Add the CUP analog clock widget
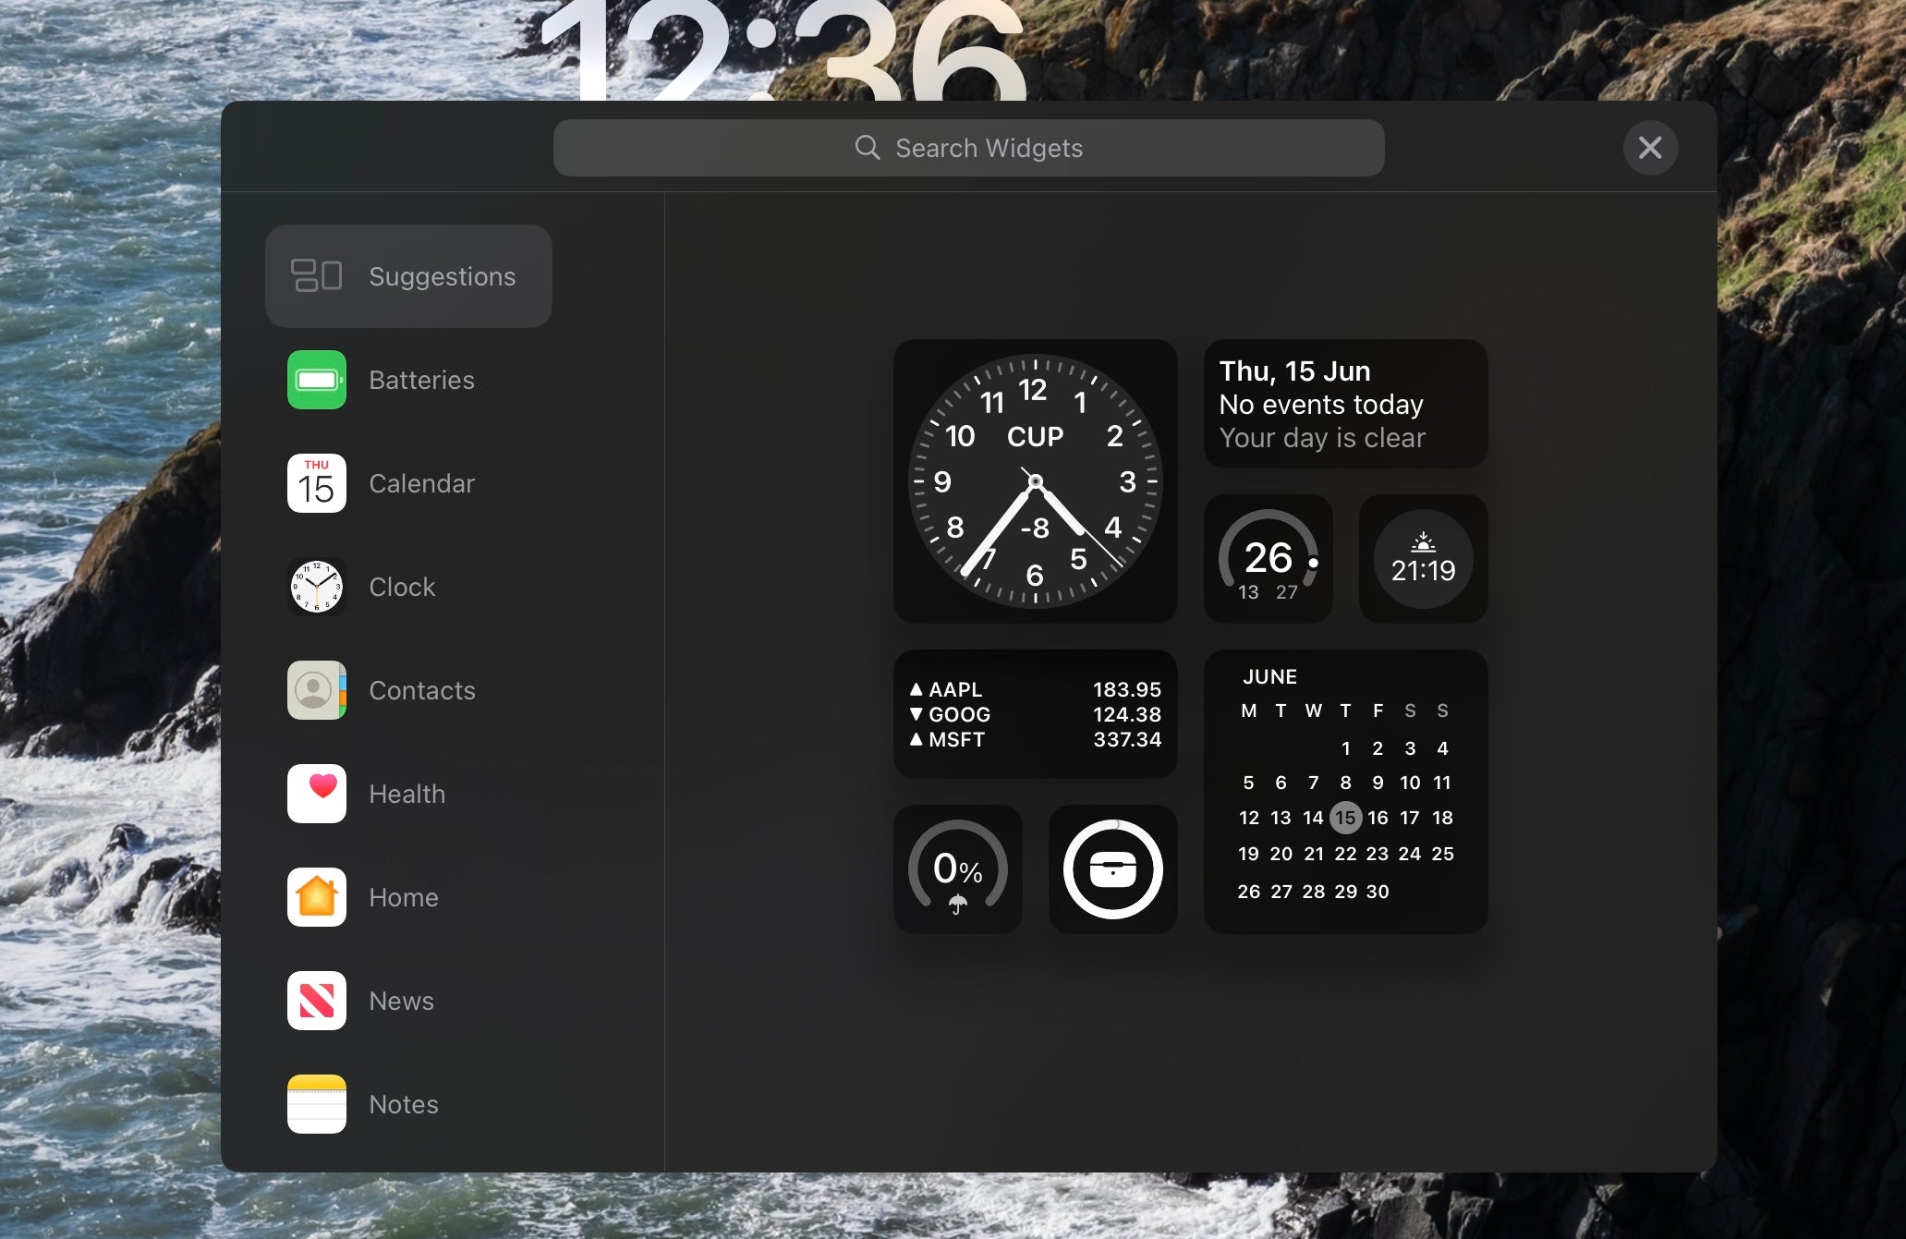Screen dimensions: 1906x1239 point(1036,481)
